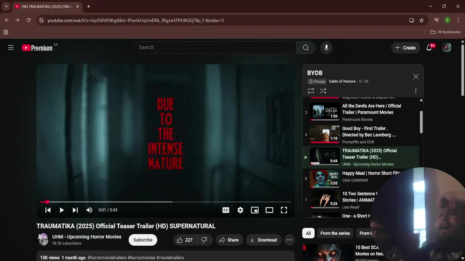Select the All filter chip
The image size is (465, 261).
coord(308,233)
